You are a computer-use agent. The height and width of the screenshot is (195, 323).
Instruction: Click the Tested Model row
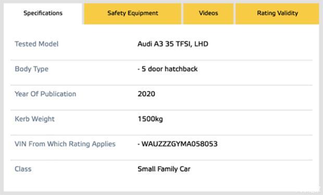(161, 44)
